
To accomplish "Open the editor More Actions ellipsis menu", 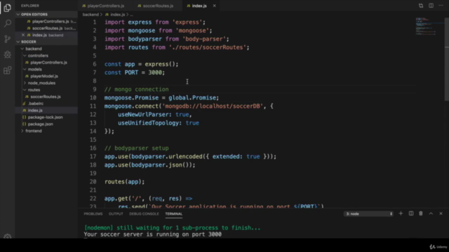I will point(441,6).
